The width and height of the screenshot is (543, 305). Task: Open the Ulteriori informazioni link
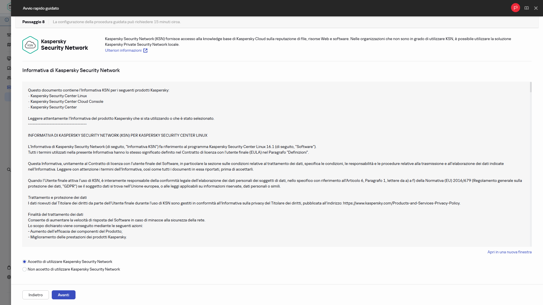[123, 51]
